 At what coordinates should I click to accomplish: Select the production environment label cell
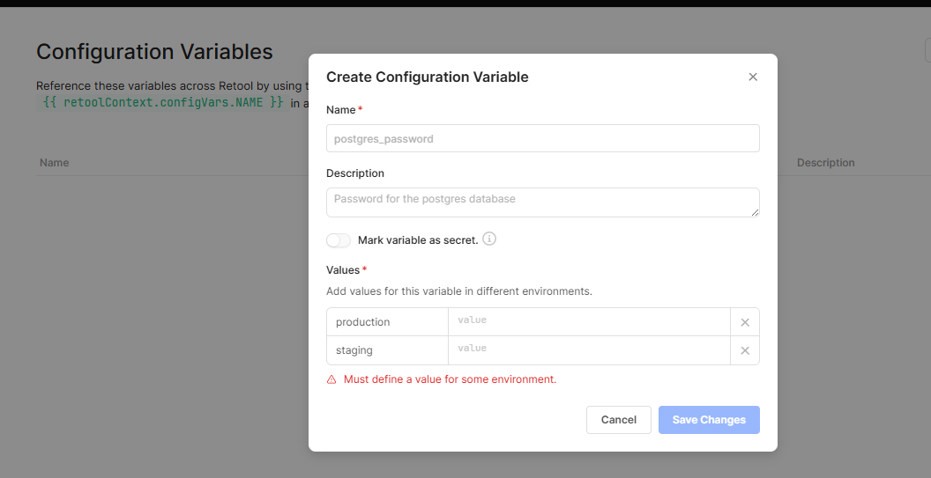387,322
